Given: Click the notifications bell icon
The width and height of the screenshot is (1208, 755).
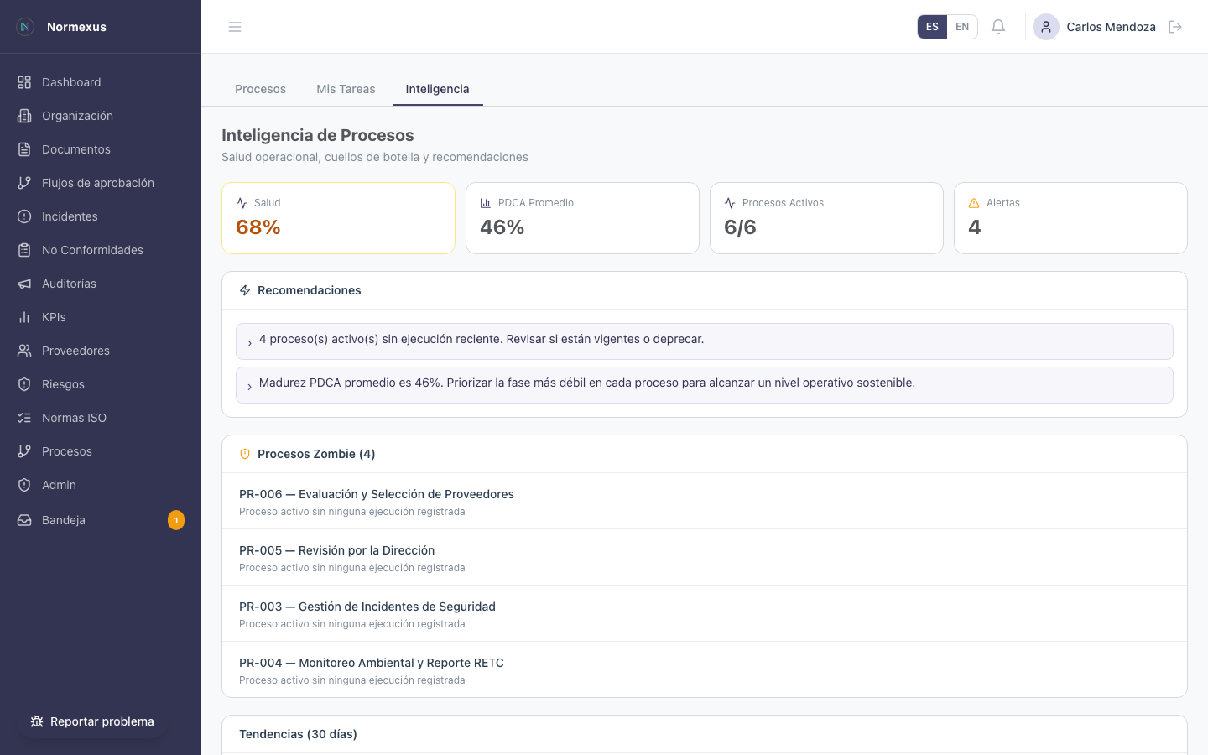Looking at the screenshot, I should point(998,27).
